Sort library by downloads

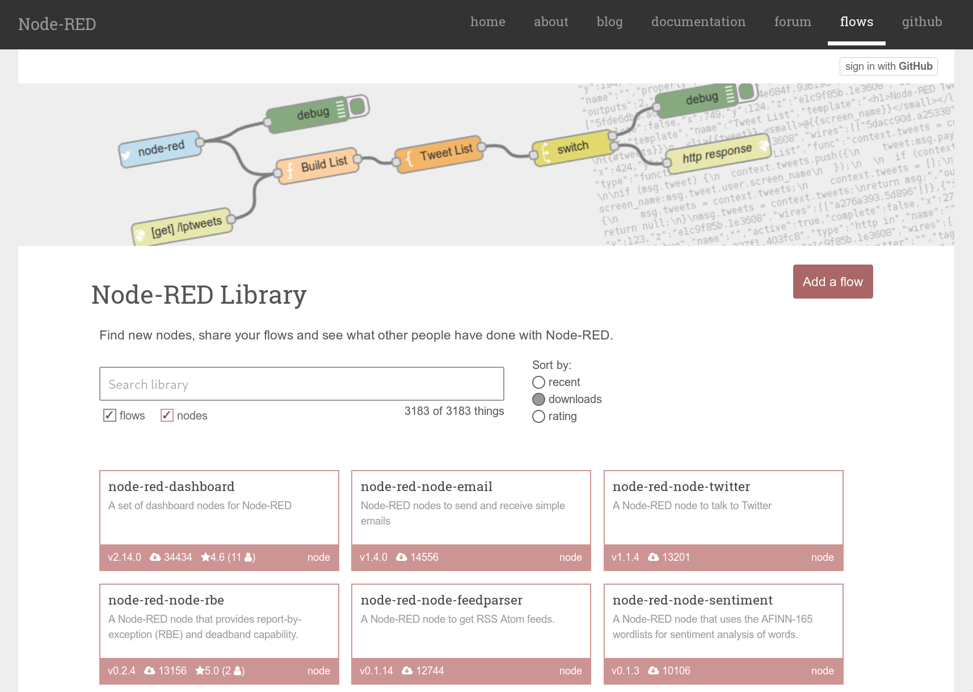point(539,400)
